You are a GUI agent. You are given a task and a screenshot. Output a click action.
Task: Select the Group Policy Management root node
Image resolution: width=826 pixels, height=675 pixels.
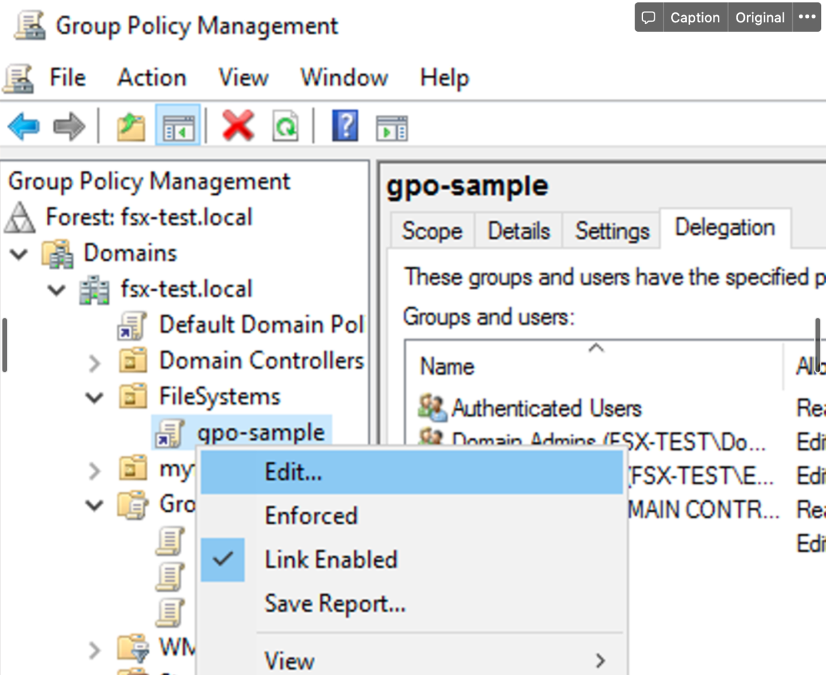click(149, 181)
